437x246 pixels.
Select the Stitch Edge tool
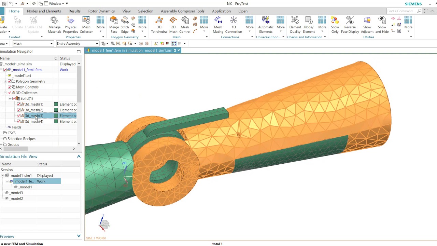point(125,25)
